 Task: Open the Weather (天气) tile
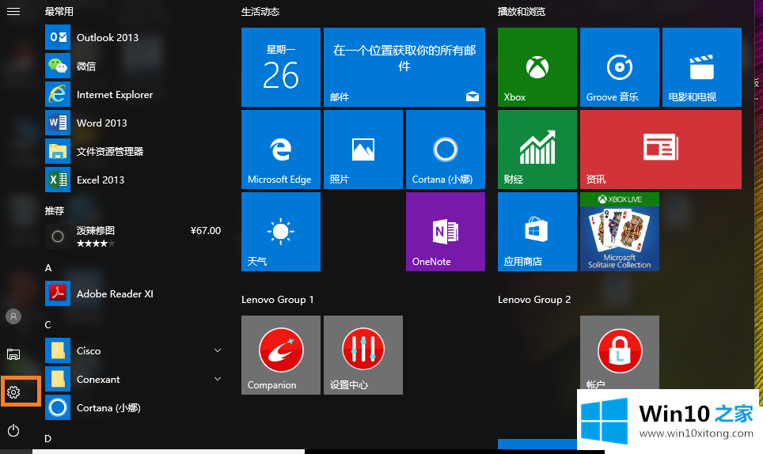[x=281, y=232]
